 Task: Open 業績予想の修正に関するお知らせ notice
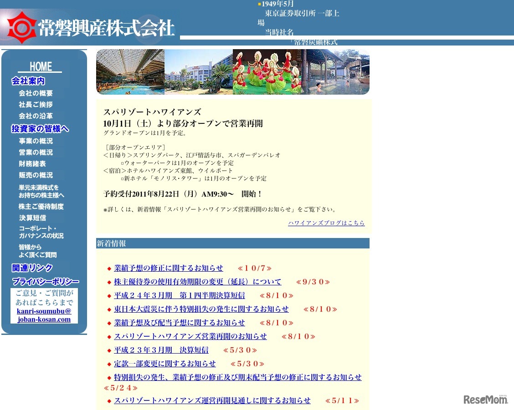click(169, 268)
